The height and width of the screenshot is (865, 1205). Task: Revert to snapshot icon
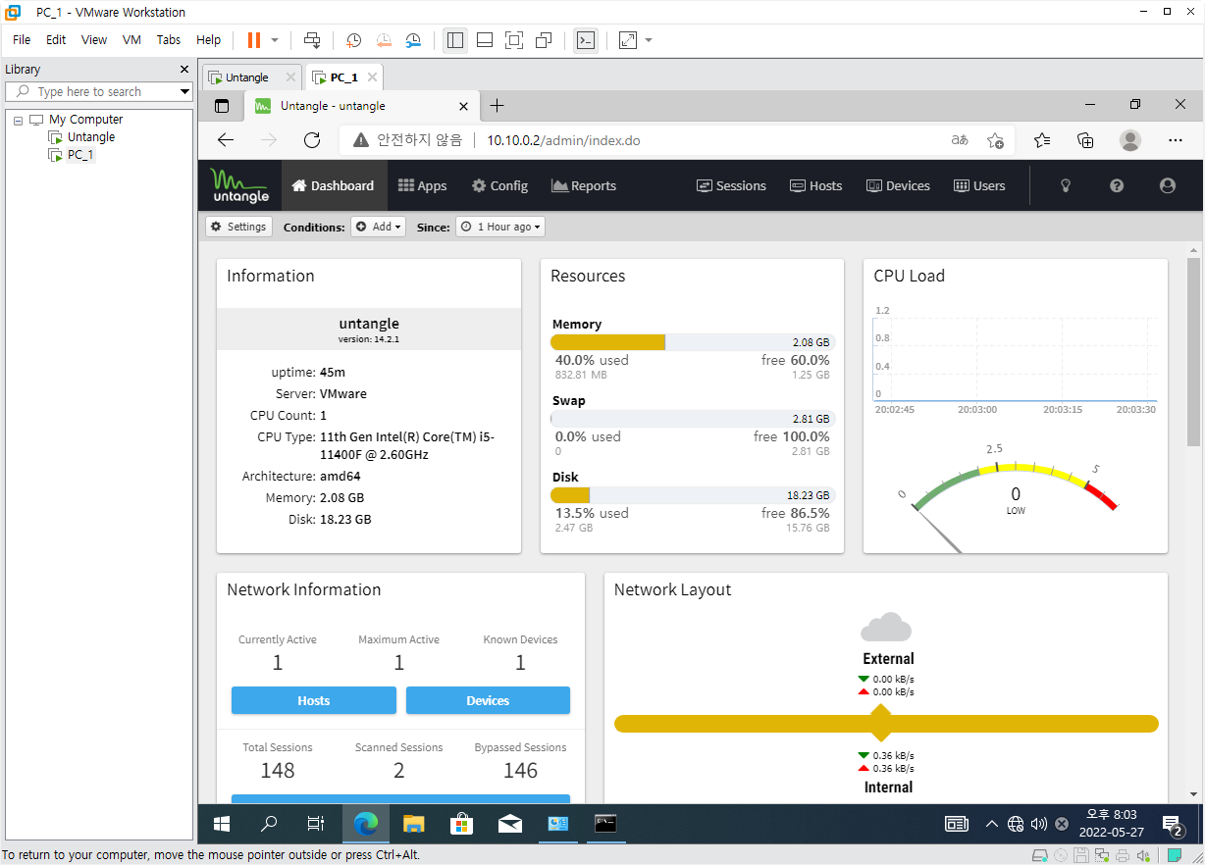384,40
